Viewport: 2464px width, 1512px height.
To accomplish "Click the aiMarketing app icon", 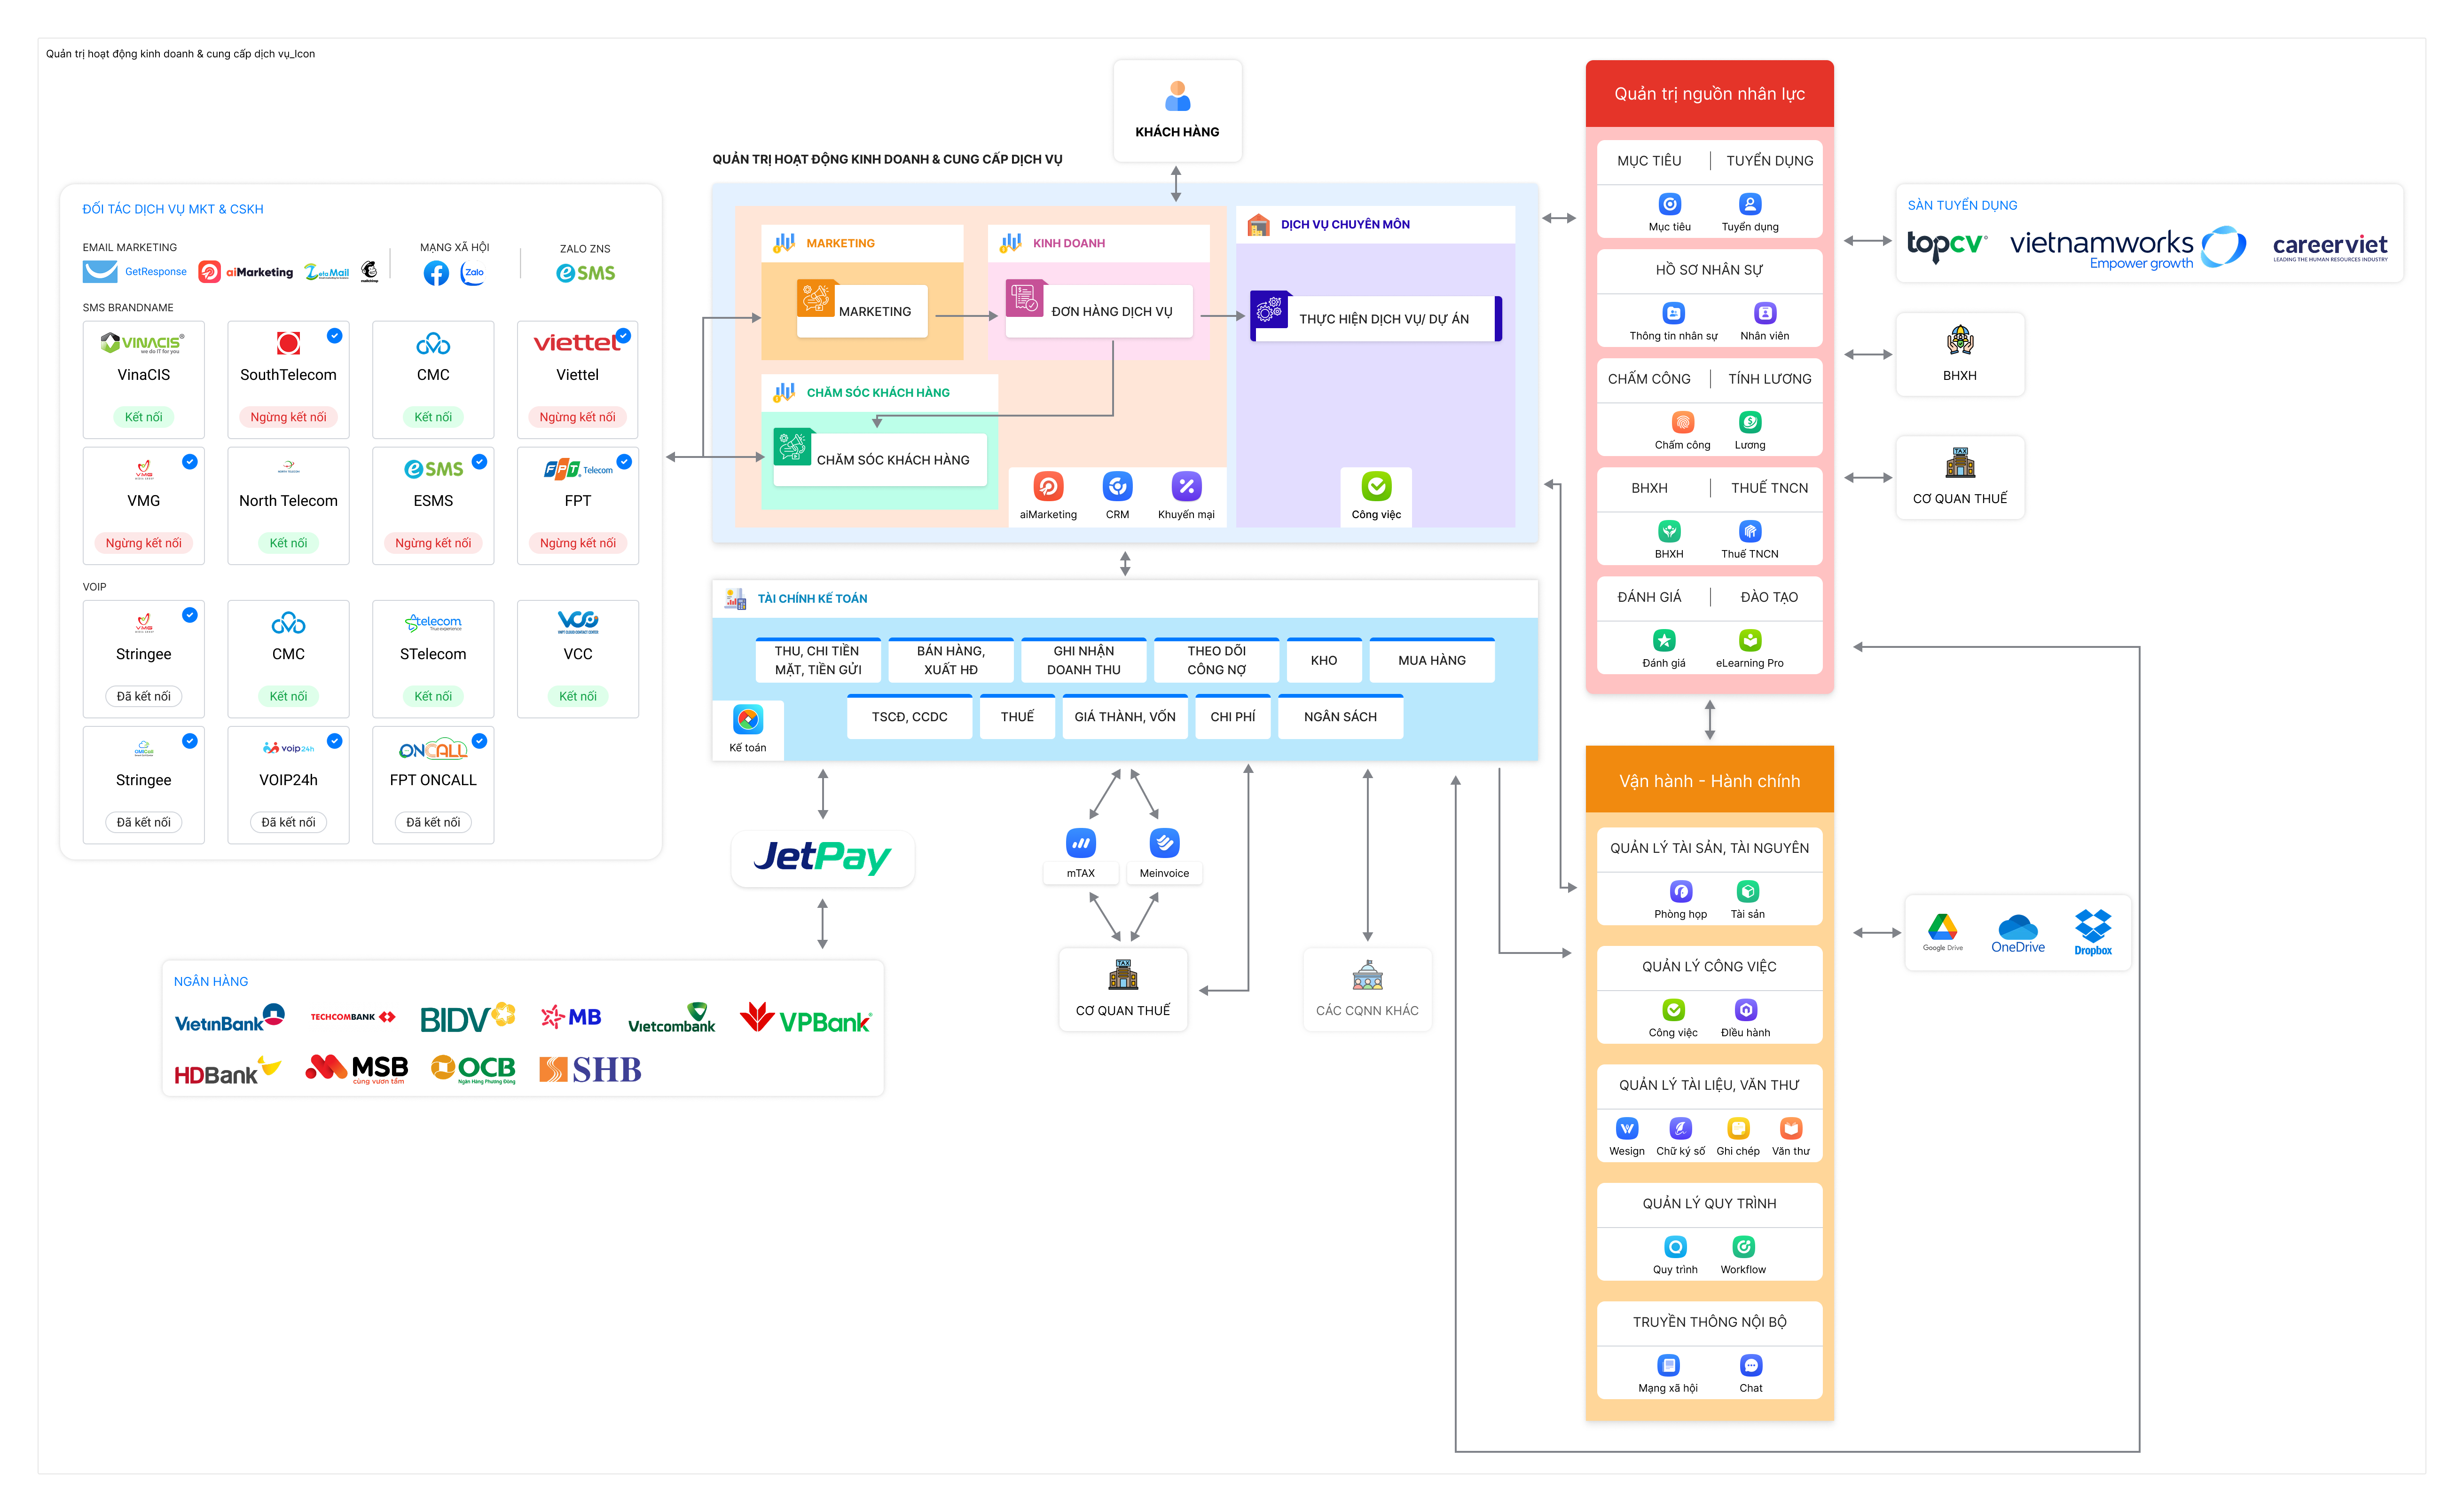I will 1048,487.
